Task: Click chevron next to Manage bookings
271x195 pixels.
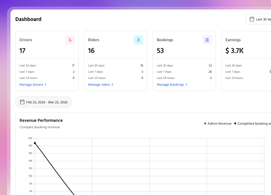Action: pos(186,85)
